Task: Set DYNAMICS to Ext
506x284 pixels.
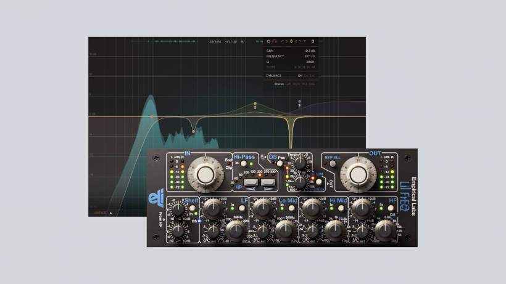Action: [x=312, y=76]
